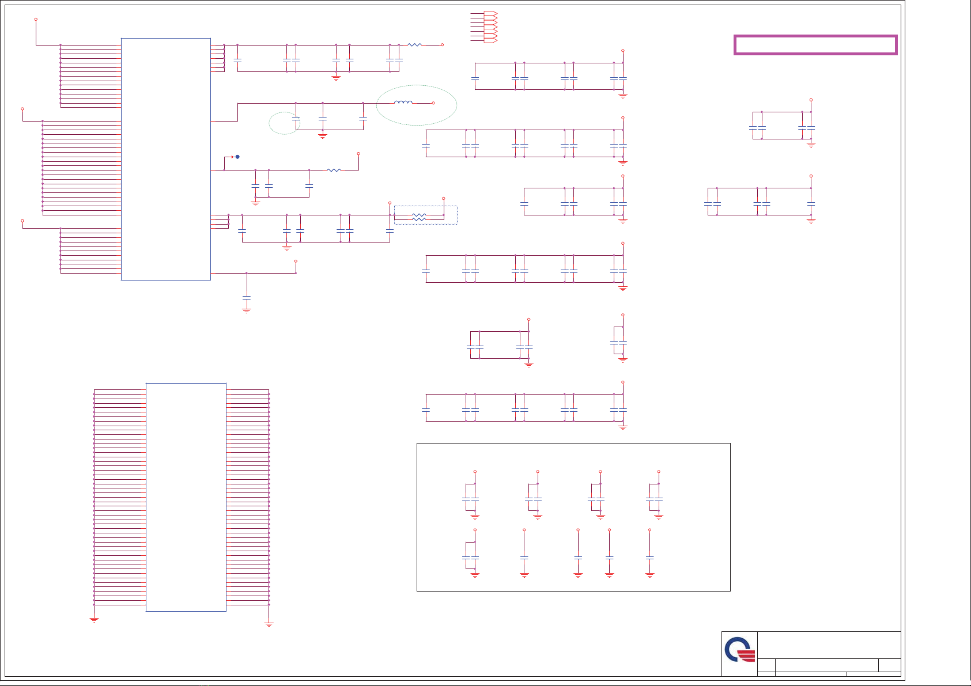Click the paired resistors inside the dashed rectangle

(x=419, y=217)
